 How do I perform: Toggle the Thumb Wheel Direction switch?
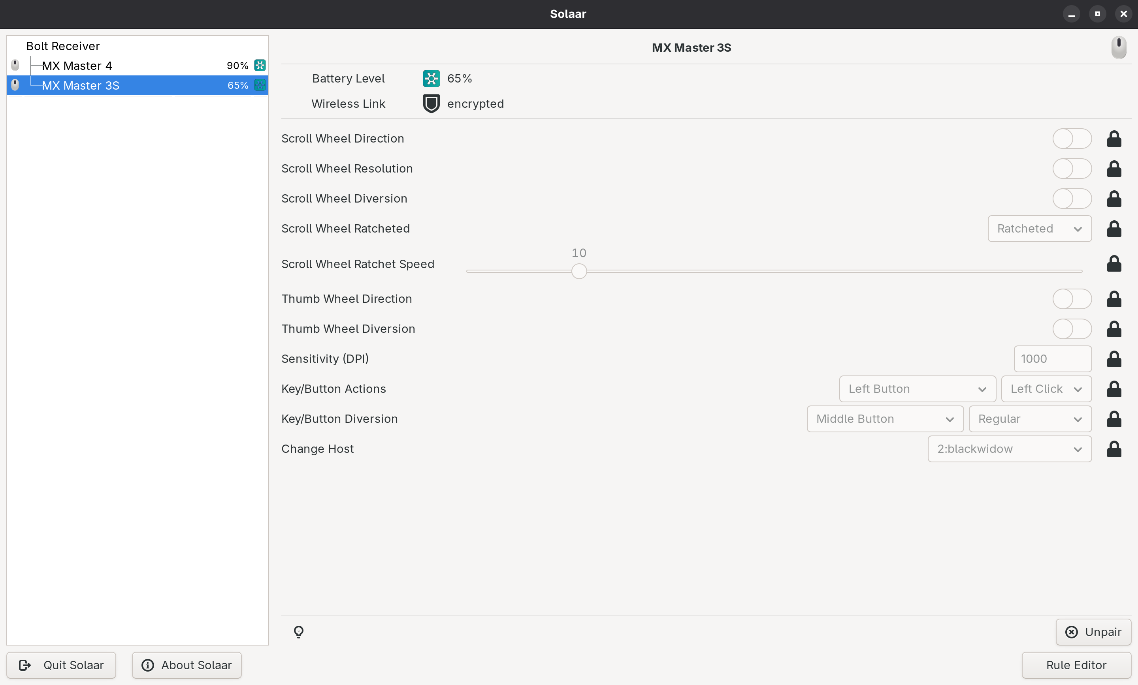pos(1072,298)
